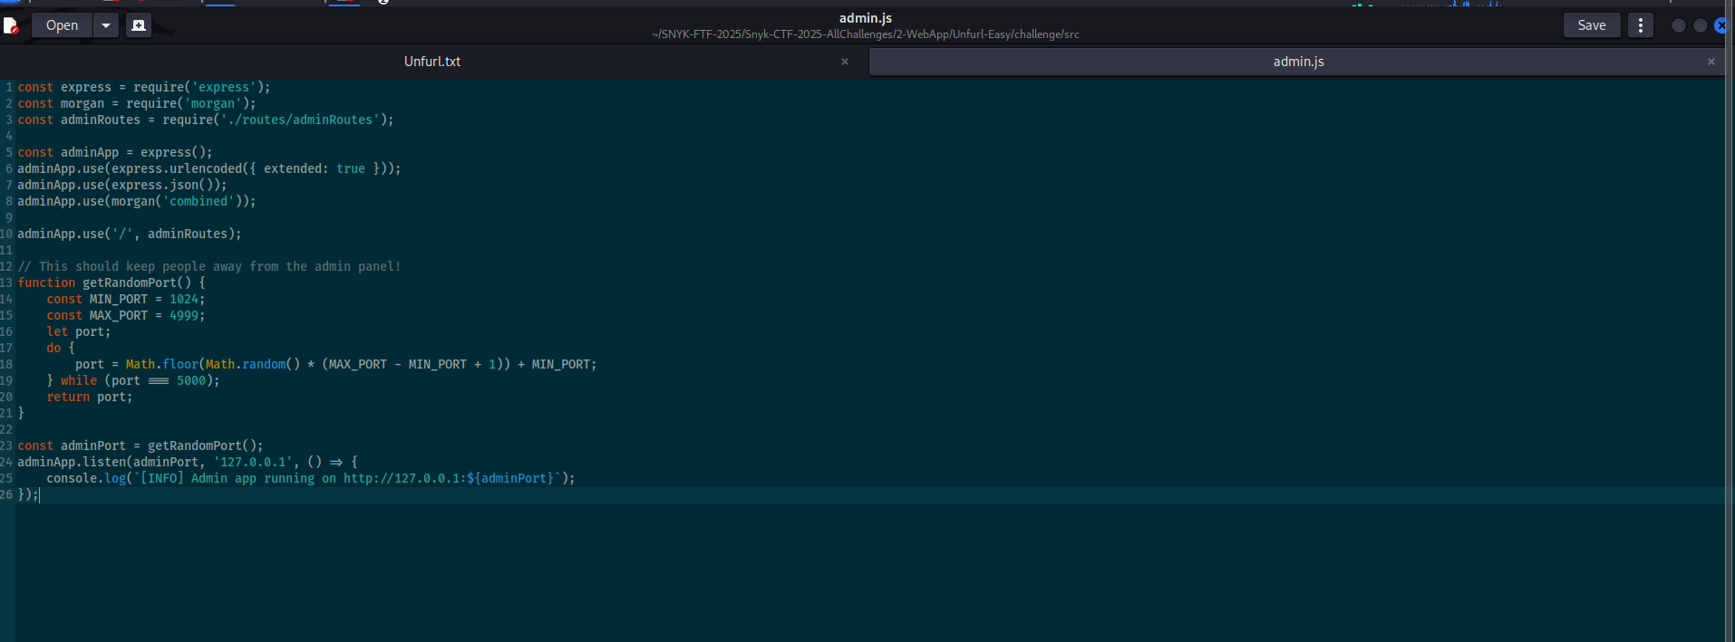The width and height of the screenshot is (1735, 642).
Task: Save the admin.js file
Action: pyautogui.click(x=1591, y=25)
